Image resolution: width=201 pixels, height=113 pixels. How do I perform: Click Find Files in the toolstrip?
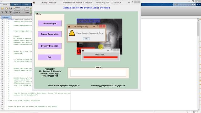pyautogui.click(x=17, y=8)
